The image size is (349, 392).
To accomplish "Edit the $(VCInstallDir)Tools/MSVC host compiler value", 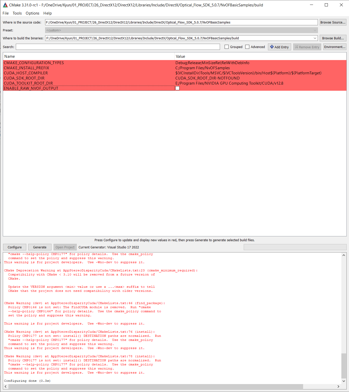I will pos(260,73).
